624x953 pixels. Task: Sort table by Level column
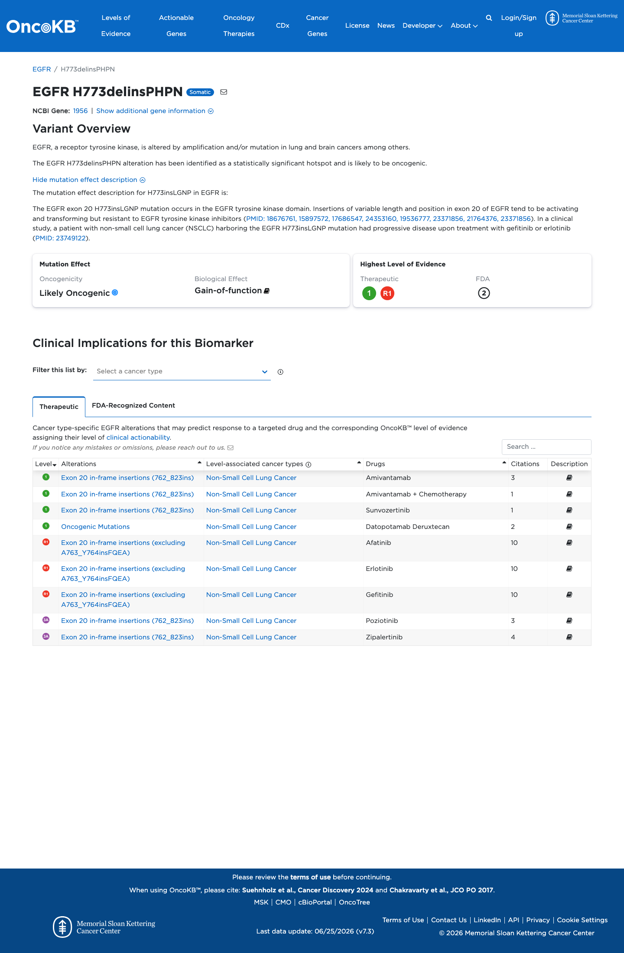click(x=45, y=464)
